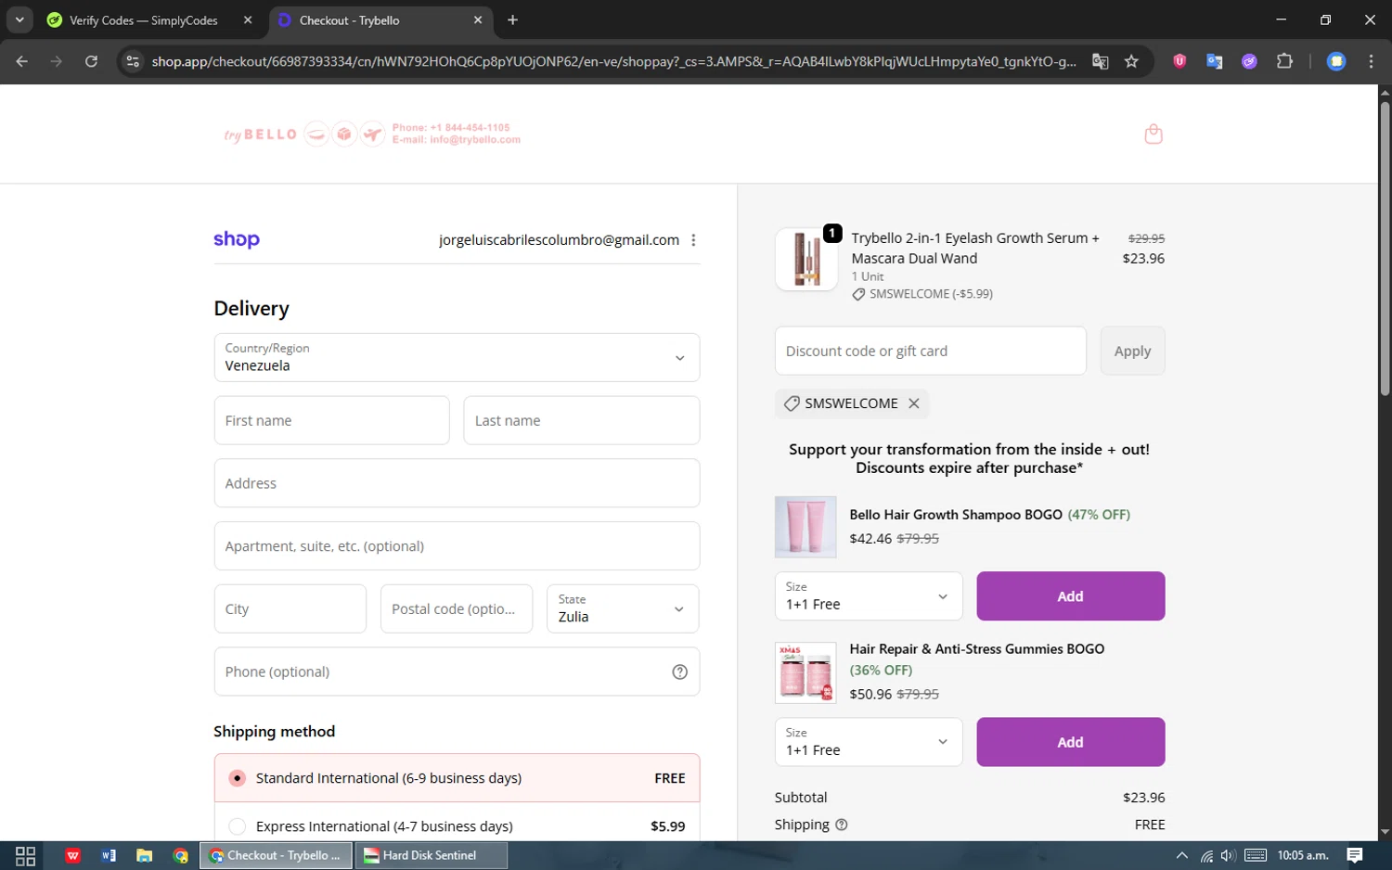This screenshot has width=1392, height=870.
Task: Click the Hair Growth Shampoo thumbnail
Action: pyautogui.click(x=806, y=527)
